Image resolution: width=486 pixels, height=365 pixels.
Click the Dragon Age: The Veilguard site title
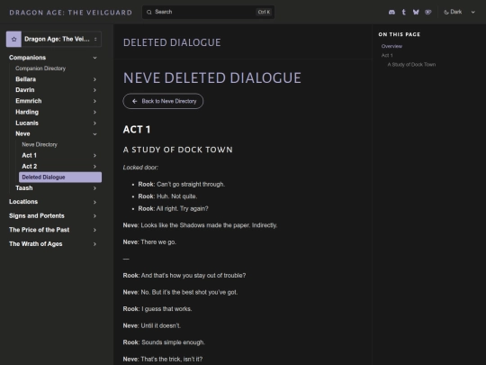[x=71, y=13]
